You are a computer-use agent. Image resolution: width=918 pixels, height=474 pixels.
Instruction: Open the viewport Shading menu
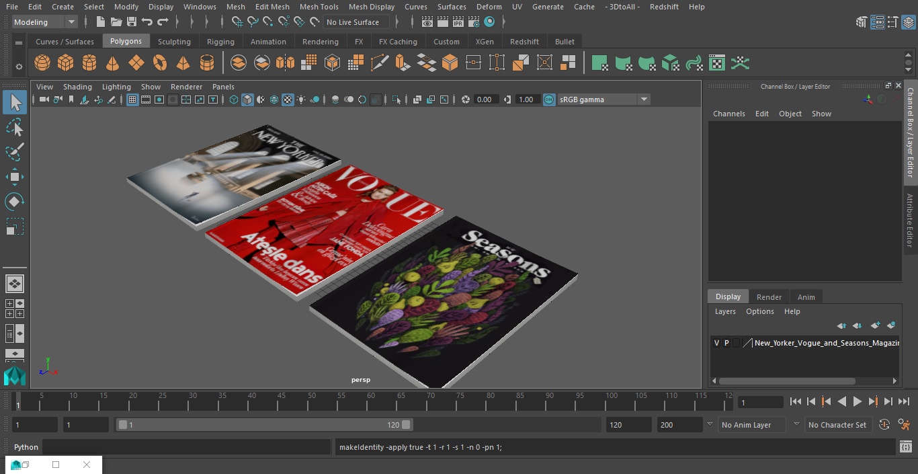pos(77,87)
